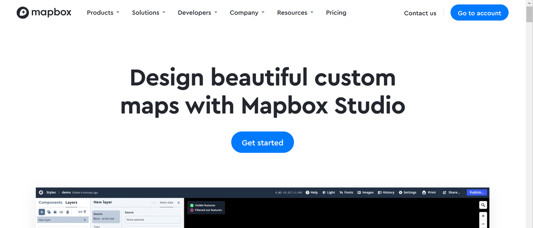
Task: Click the Source None selected input field
Action: [153, 220]
